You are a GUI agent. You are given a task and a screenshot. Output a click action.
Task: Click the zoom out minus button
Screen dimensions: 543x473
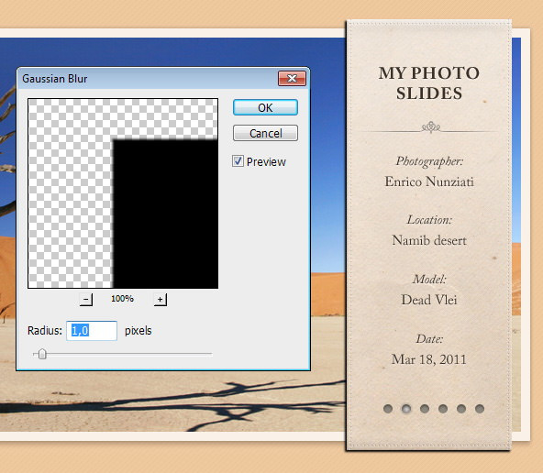pos(86,300)
